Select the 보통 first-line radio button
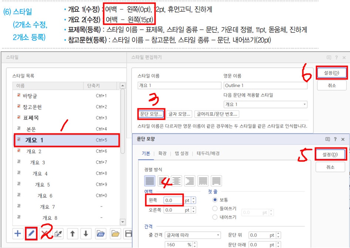 tap(215, 200)
